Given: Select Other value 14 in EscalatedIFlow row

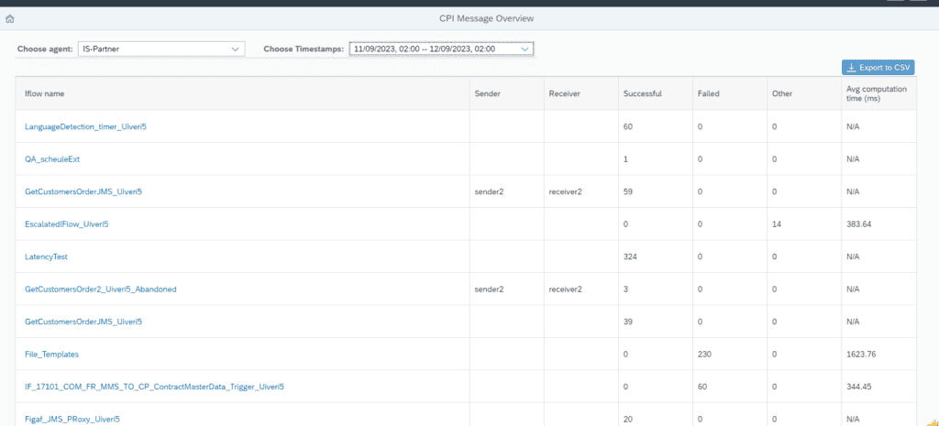Looking at the screenshot, I should click(x=777, y=224).
